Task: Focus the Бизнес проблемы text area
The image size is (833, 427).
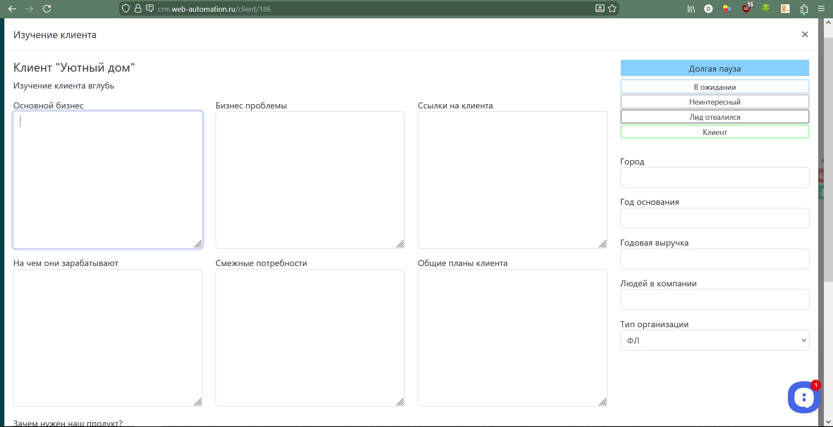Action: pyautogui.click(x=310, y=180)
